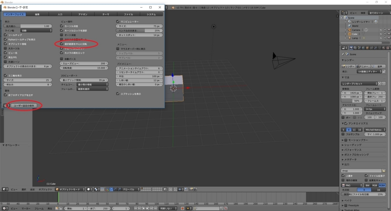391x211 pixels.
Task: Select RGBA color mode button
Action: (x=382, y=185)
